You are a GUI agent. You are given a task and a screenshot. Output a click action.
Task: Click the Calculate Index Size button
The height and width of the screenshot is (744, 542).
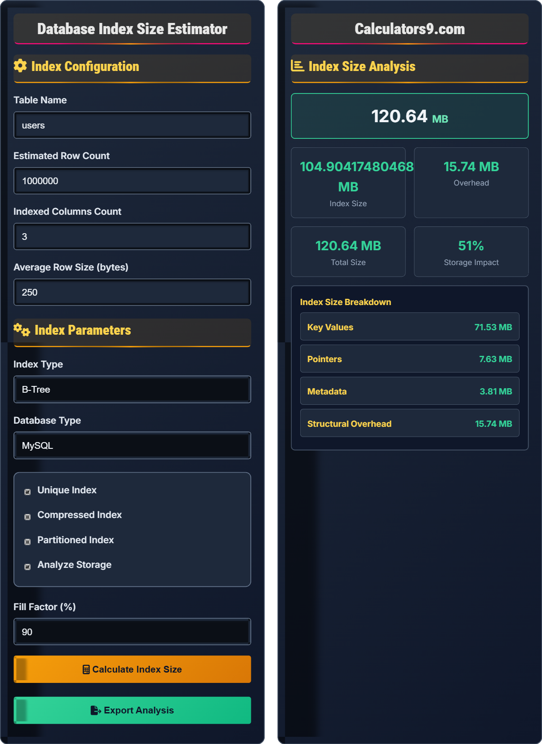tap(132, 669)
